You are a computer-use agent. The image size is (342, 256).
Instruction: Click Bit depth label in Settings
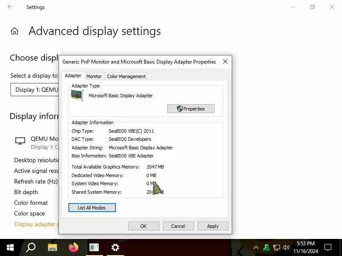coord(26,192)
